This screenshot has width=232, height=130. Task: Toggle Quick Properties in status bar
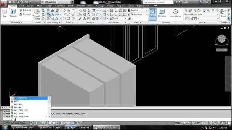[76, 123]
